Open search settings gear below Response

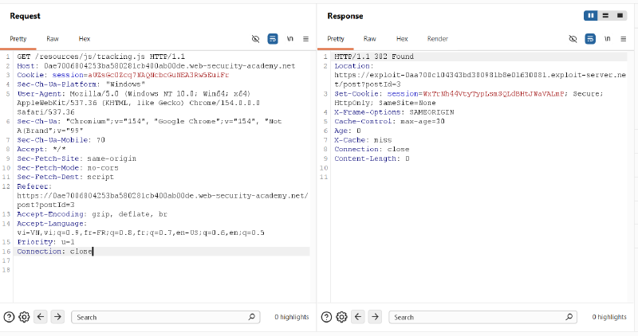[x=341, y=317]
